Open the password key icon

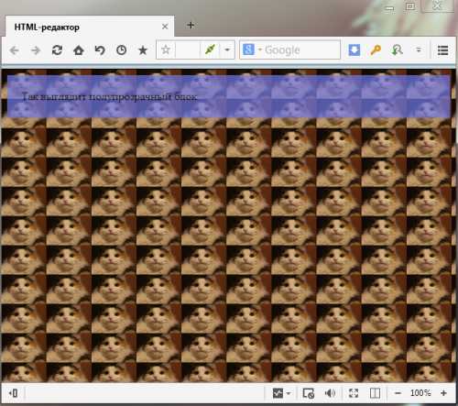pyautogui.click(x=376, y=49)
